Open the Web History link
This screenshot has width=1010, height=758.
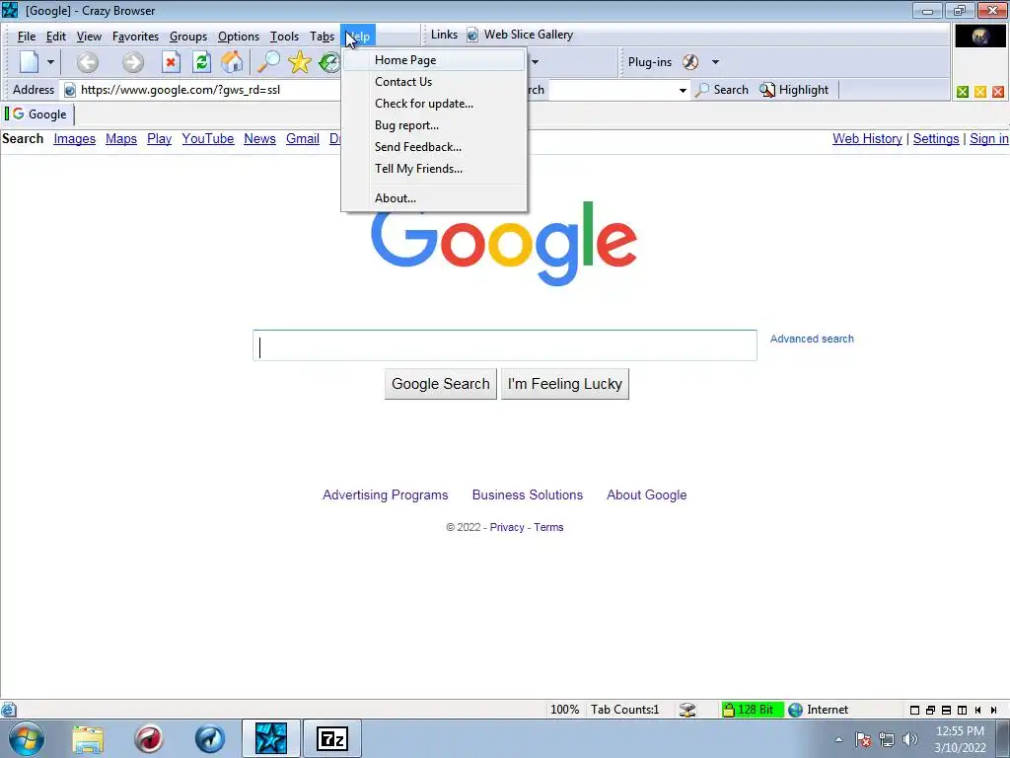867,138
